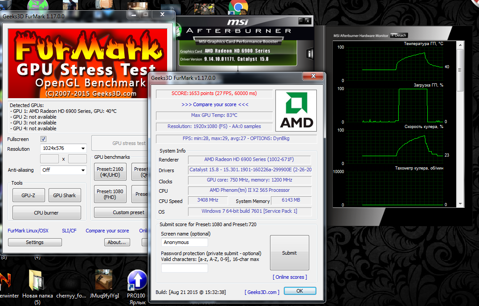Open the Resolution 1024x576 dropdown
Viewport: 479px width, 306px height.
coord(63,148)
